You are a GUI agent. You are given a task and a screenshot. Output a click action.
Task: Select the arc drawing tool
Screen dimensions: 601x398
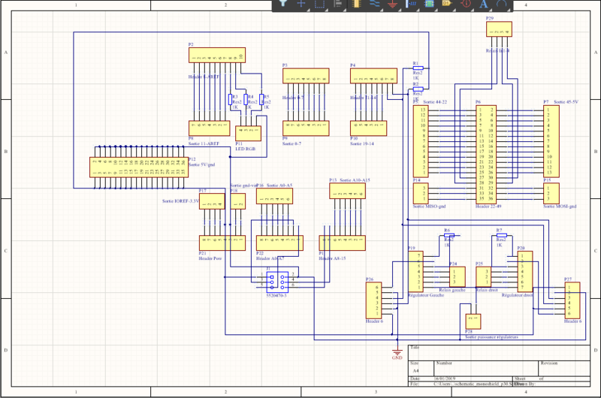(501, 4)
